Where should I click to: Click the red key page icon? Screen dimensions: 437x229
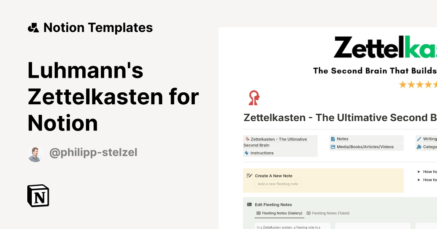coord(254,97)
